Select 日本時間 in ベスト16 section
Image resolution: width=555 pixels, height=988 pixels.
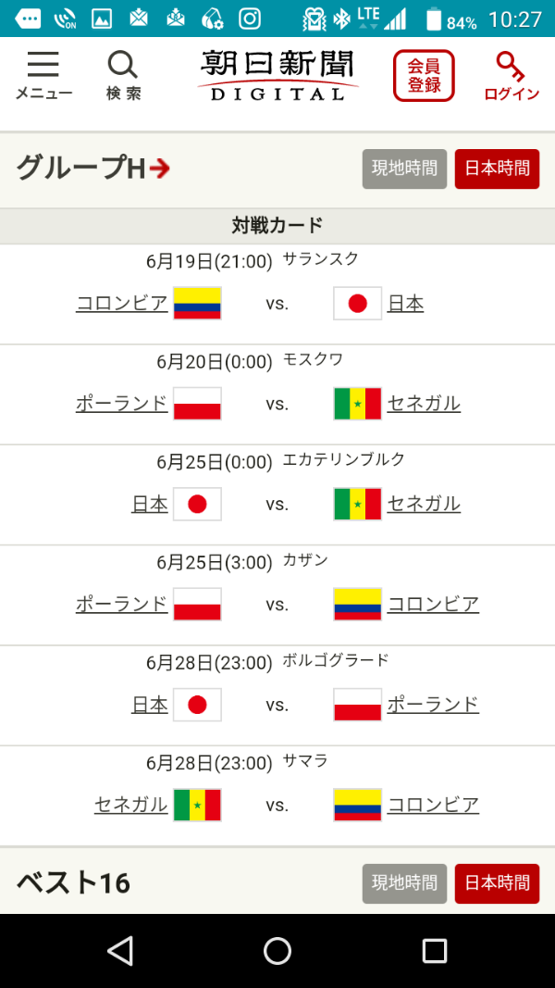497,883
